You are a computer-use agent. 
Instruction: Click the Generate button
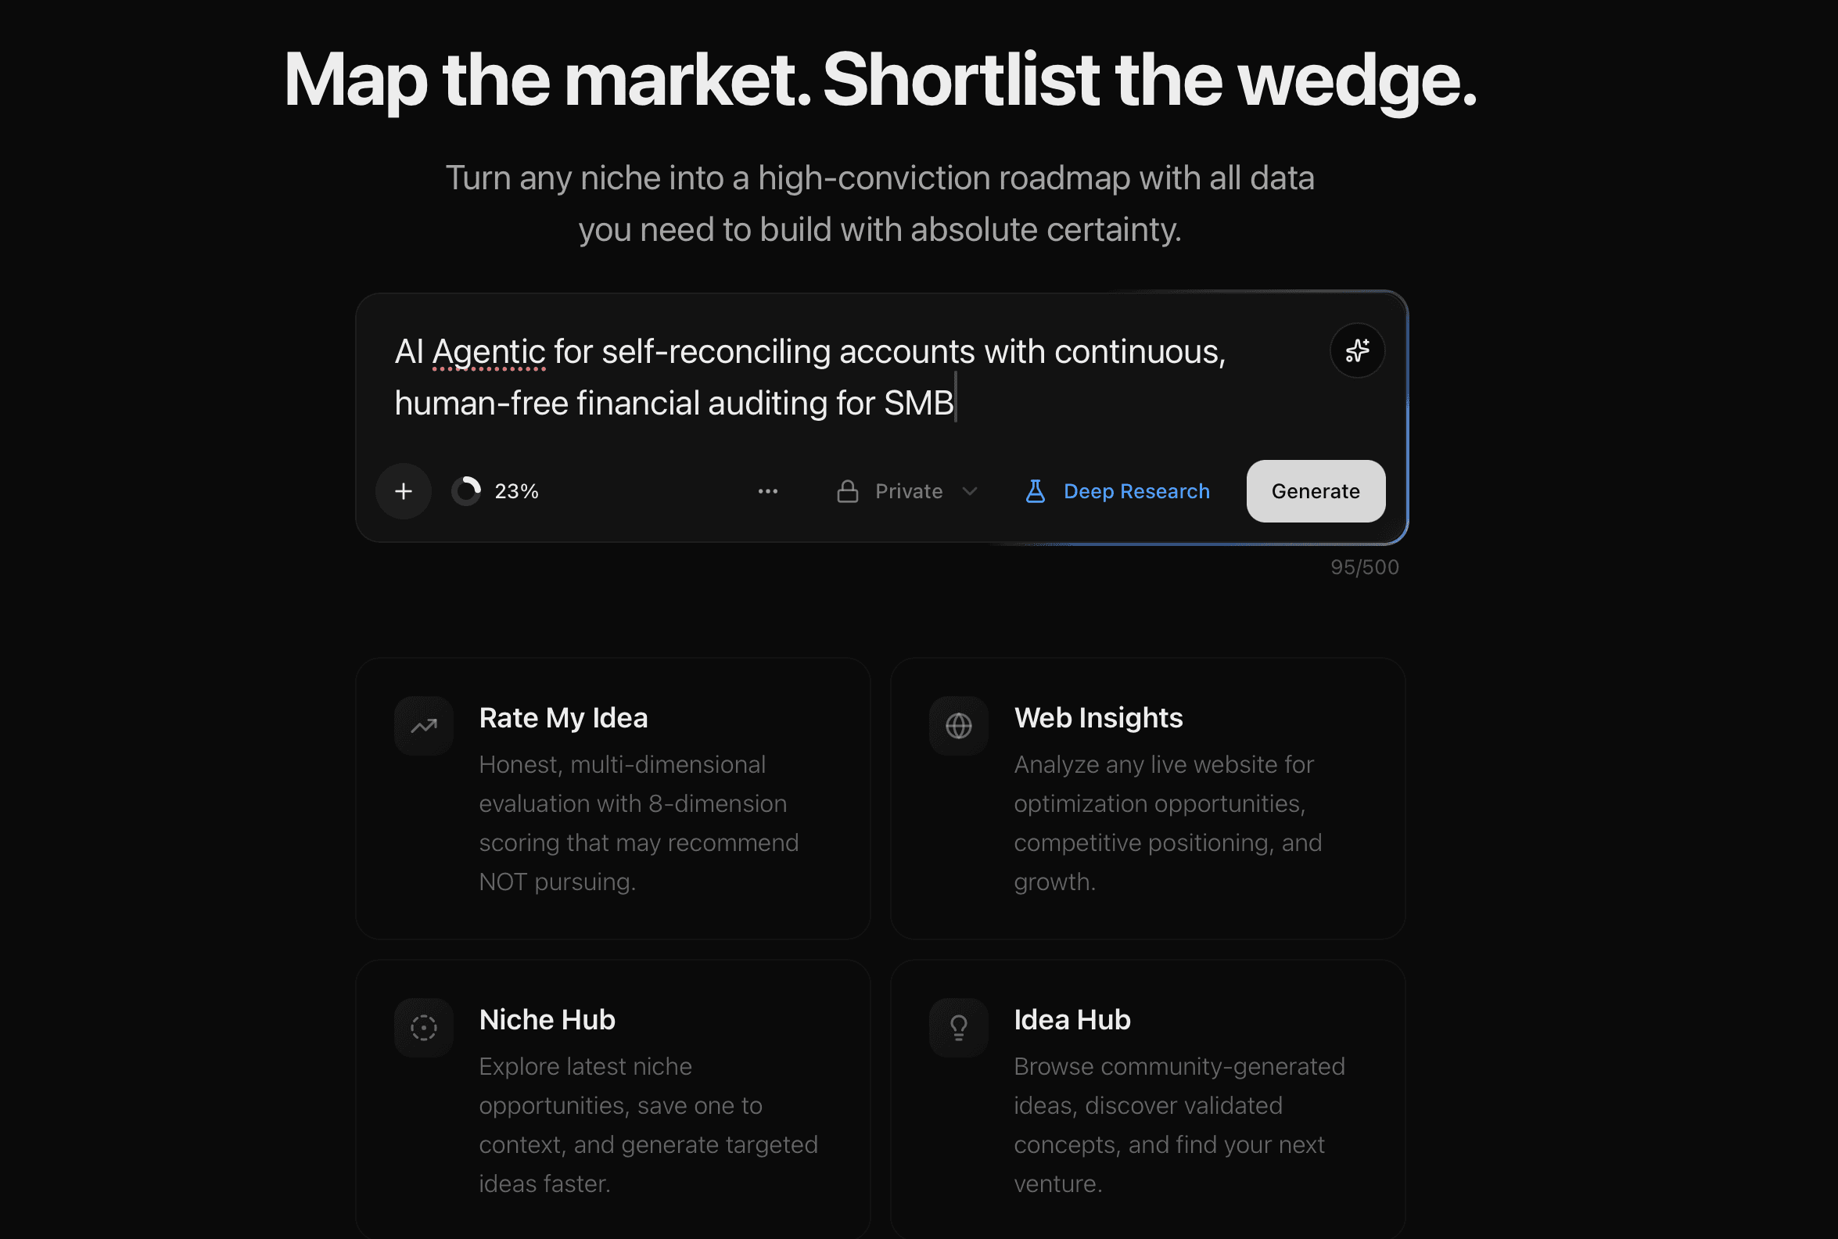click(x=1314, y=490)
